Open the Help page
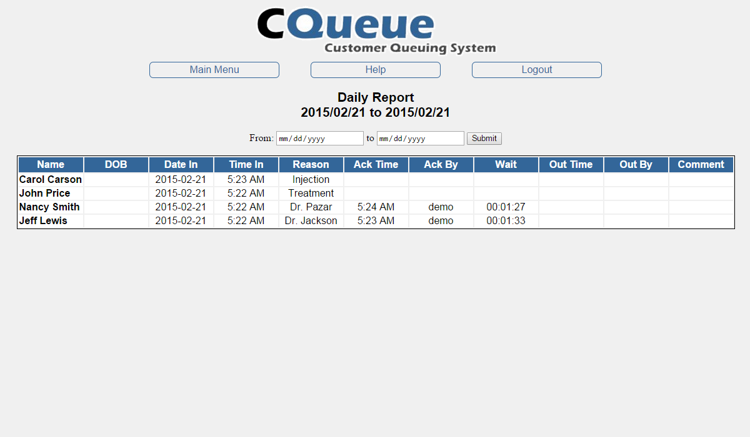750x437 pixels. (376, 70)
